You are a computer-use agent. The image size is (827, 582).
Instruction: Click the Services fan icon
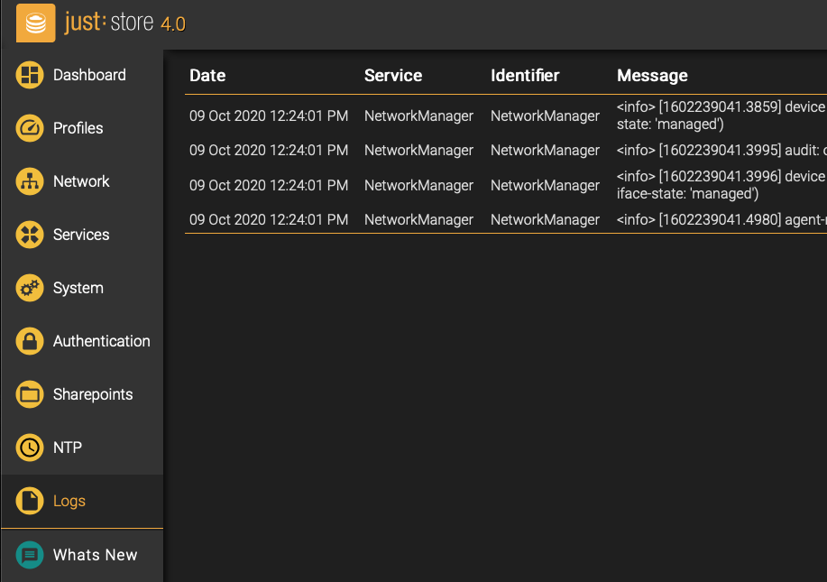(30, 235)
